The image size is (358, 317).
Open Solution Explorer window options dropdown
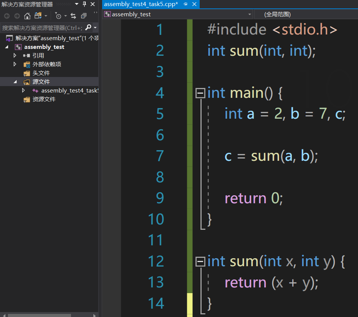point(77,4)
